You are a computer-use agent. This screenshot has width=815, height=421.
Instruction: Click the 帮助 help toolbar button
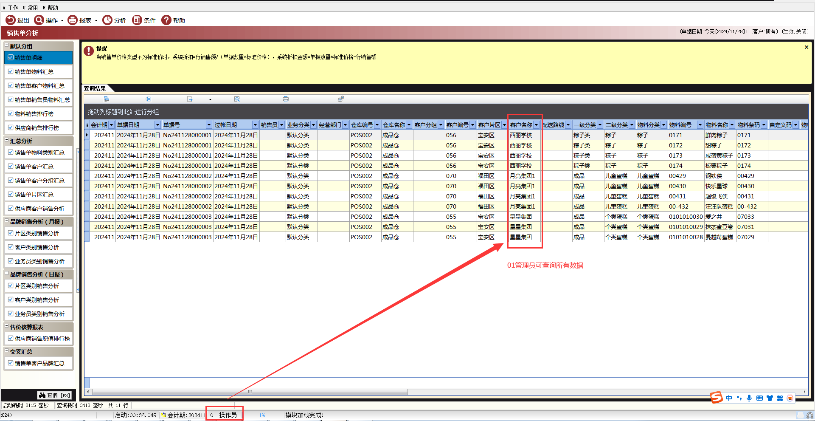(x=173, y=20)
